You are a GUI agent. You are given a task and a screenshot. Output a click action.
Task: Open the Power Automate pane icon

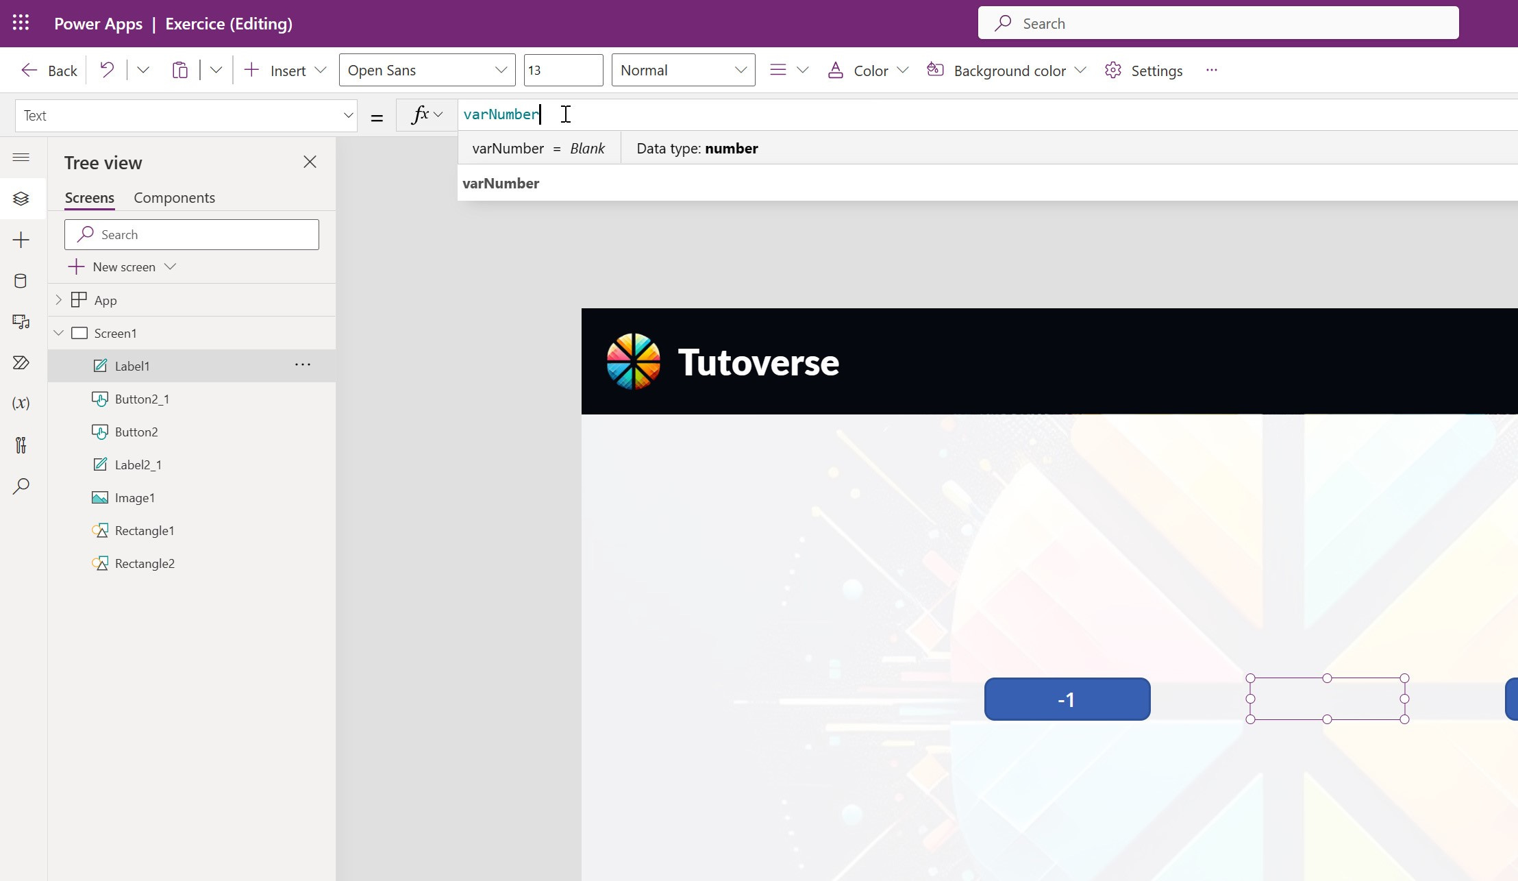pos(21,362)
